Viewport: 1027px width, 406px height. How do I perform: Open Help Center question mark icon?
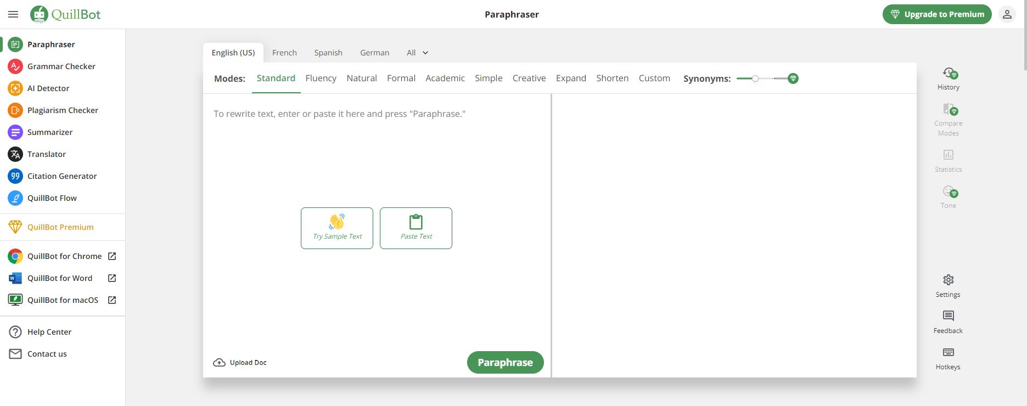tap(15, 332)
